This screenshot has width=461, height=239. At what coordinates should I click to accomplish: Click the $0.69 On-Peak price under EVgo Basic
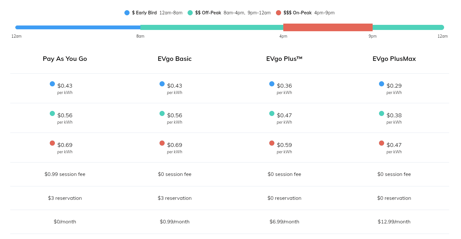click(175, 145)
